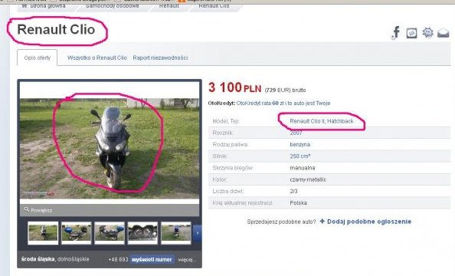Click the gear-shaped share icon
This screenshot has height=276, width=455.
point(427,32)
